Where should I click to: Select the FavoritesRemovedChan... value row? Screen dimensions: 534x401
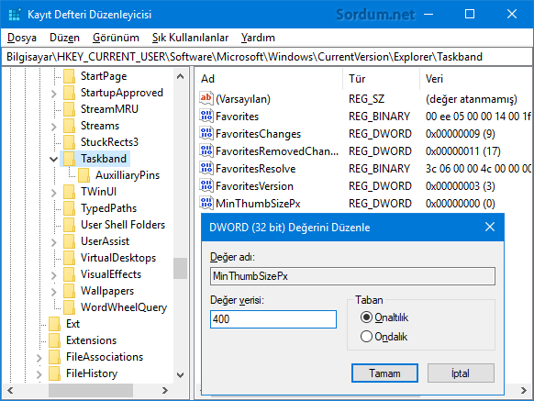click(364, 150)
